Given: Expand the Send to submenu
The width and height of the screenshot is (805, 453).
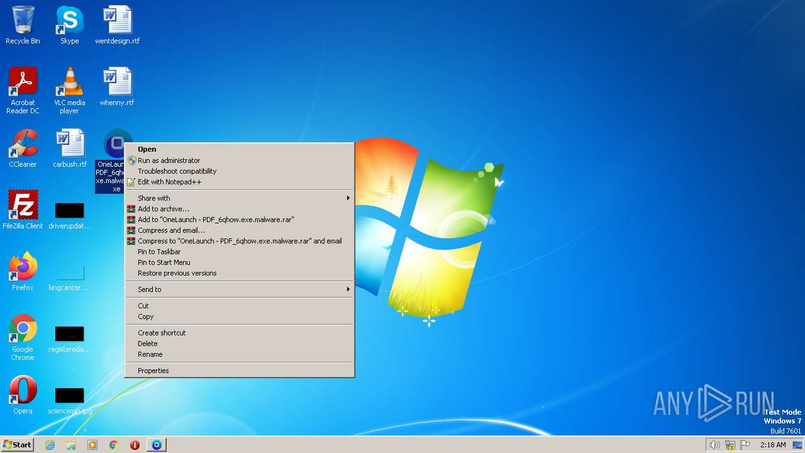Looking at the screenshot, I should coord(240,289).
